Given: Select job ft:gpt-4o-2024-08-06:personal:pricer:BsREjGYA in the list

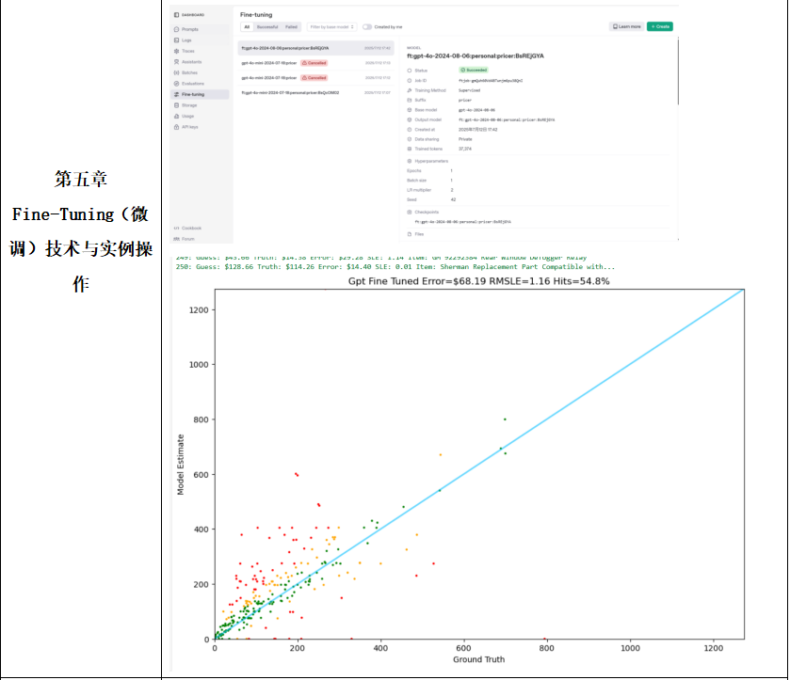Looking at the screenshot, I should pos(315,48).
